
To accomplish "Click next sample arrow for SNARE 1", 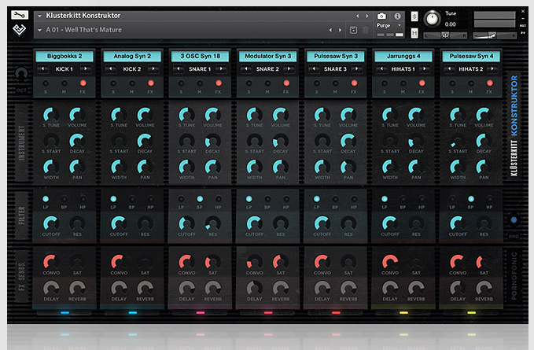I will pyautogui.click(x=221, y=68).
